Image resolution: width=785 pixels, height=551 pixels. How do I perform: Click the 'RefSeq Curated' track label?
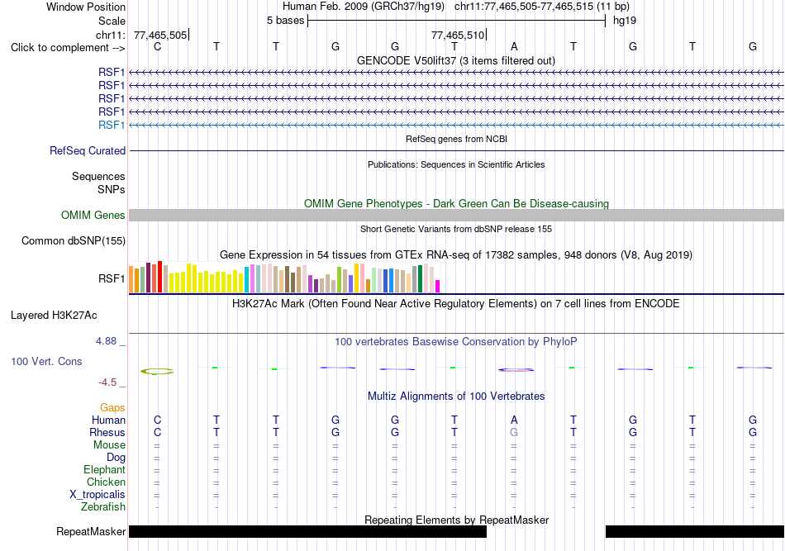click(88, 150)
